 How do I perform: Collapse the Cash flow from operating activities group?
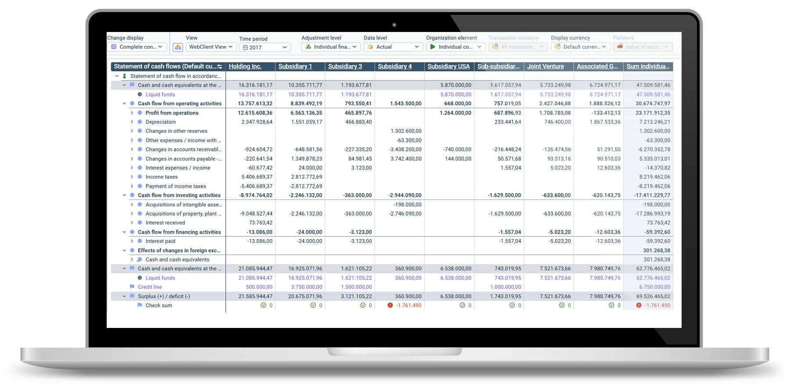click(124, 103)
